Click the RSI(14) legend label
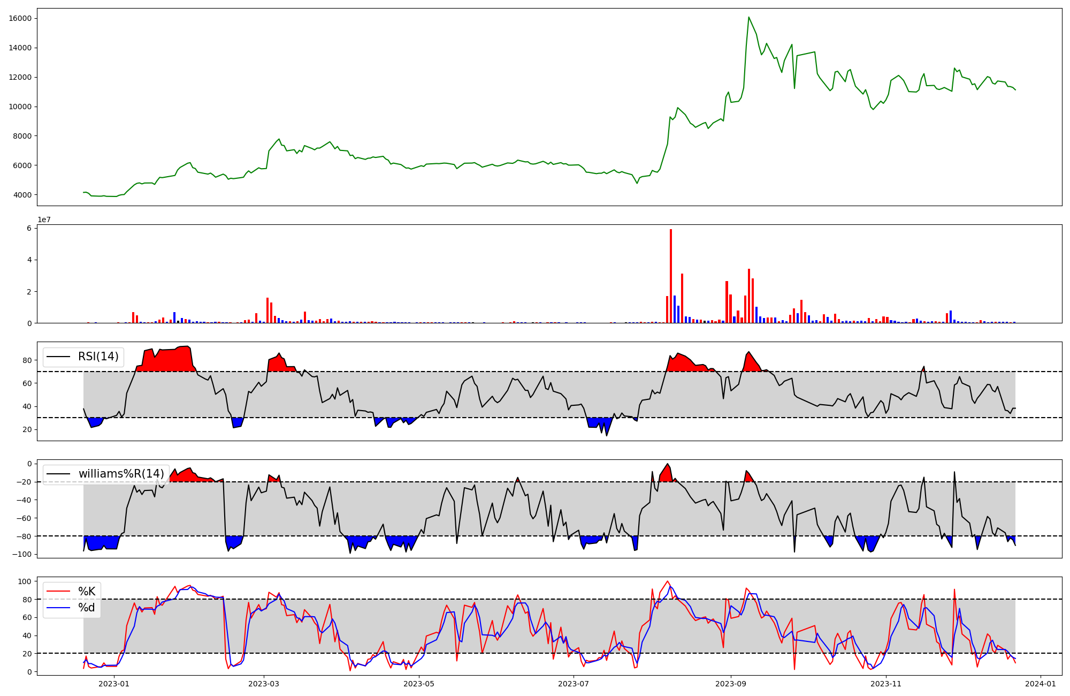Viewport: 1070px width, 696px height. click(x=98, y=357)
